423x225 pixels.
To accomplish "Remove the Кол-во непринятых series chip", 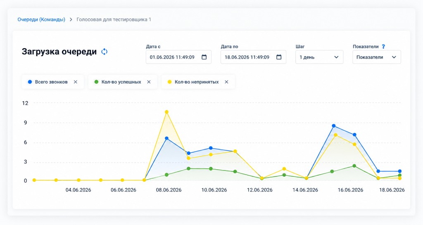I will 227,82.
